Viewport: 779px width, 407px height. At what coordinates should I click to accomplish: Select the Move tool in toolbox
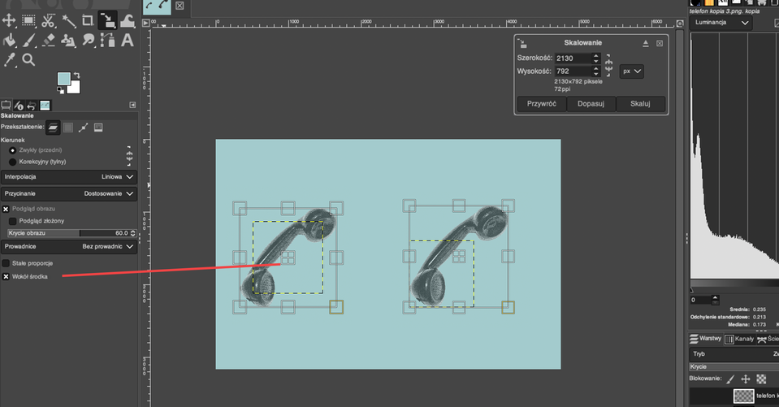point(9,19)
